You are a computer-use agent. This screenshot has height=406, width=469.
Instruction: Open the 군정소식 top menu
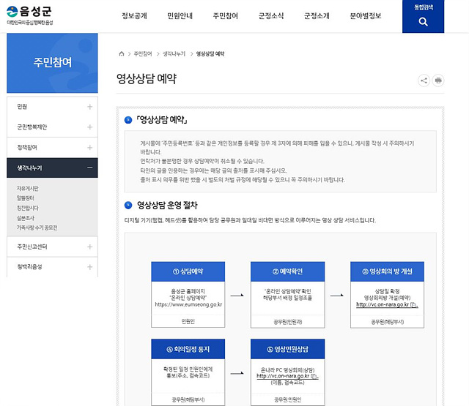click(271, 16)
